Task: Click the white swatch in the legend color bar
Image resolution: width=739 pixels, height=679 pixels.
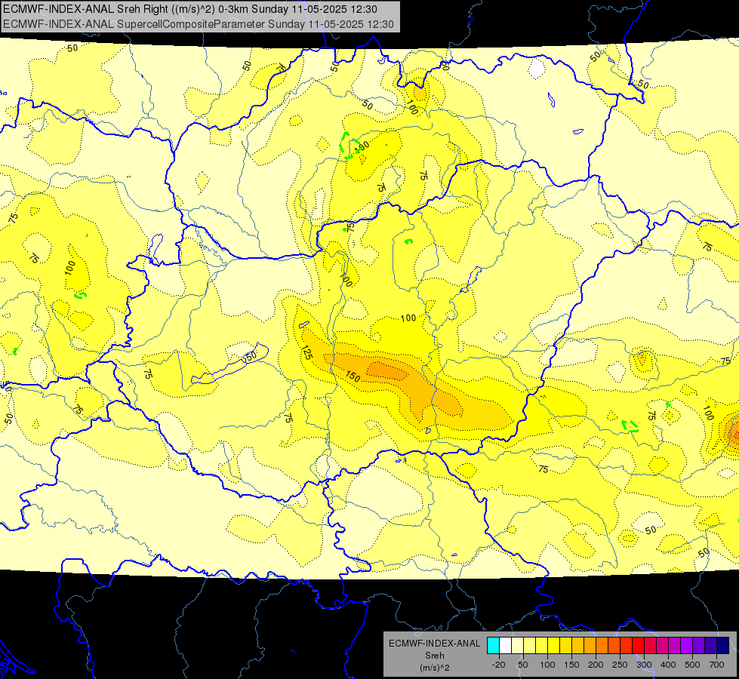Action: click(x=505, y=646)
